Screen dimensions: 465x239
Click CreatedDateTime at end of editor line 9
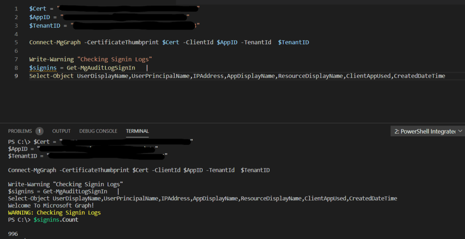pyautogui.click(x=419, y=76)
